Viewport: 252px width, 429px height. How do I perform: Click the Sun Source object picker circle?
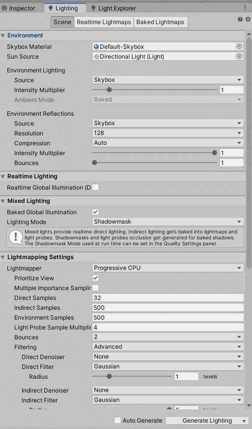point(239,56)
